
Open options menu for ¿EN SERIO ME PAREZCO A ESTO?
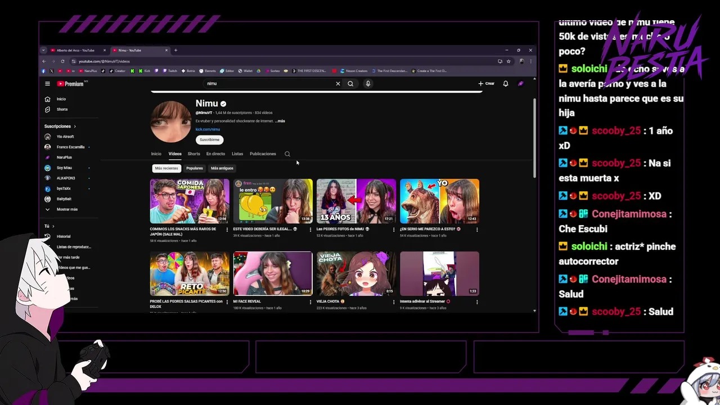(x=477, y=229)
